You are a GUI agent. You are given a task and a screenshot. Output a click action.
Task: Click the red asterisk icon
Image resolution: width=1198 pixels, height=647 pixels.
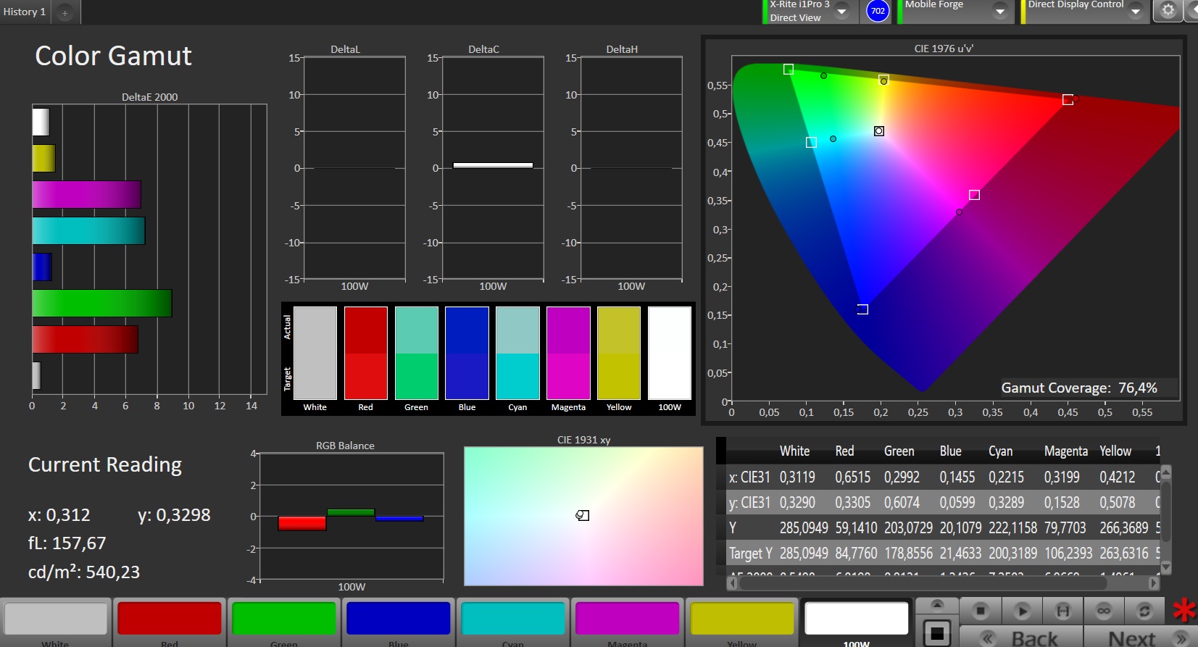1184,611
